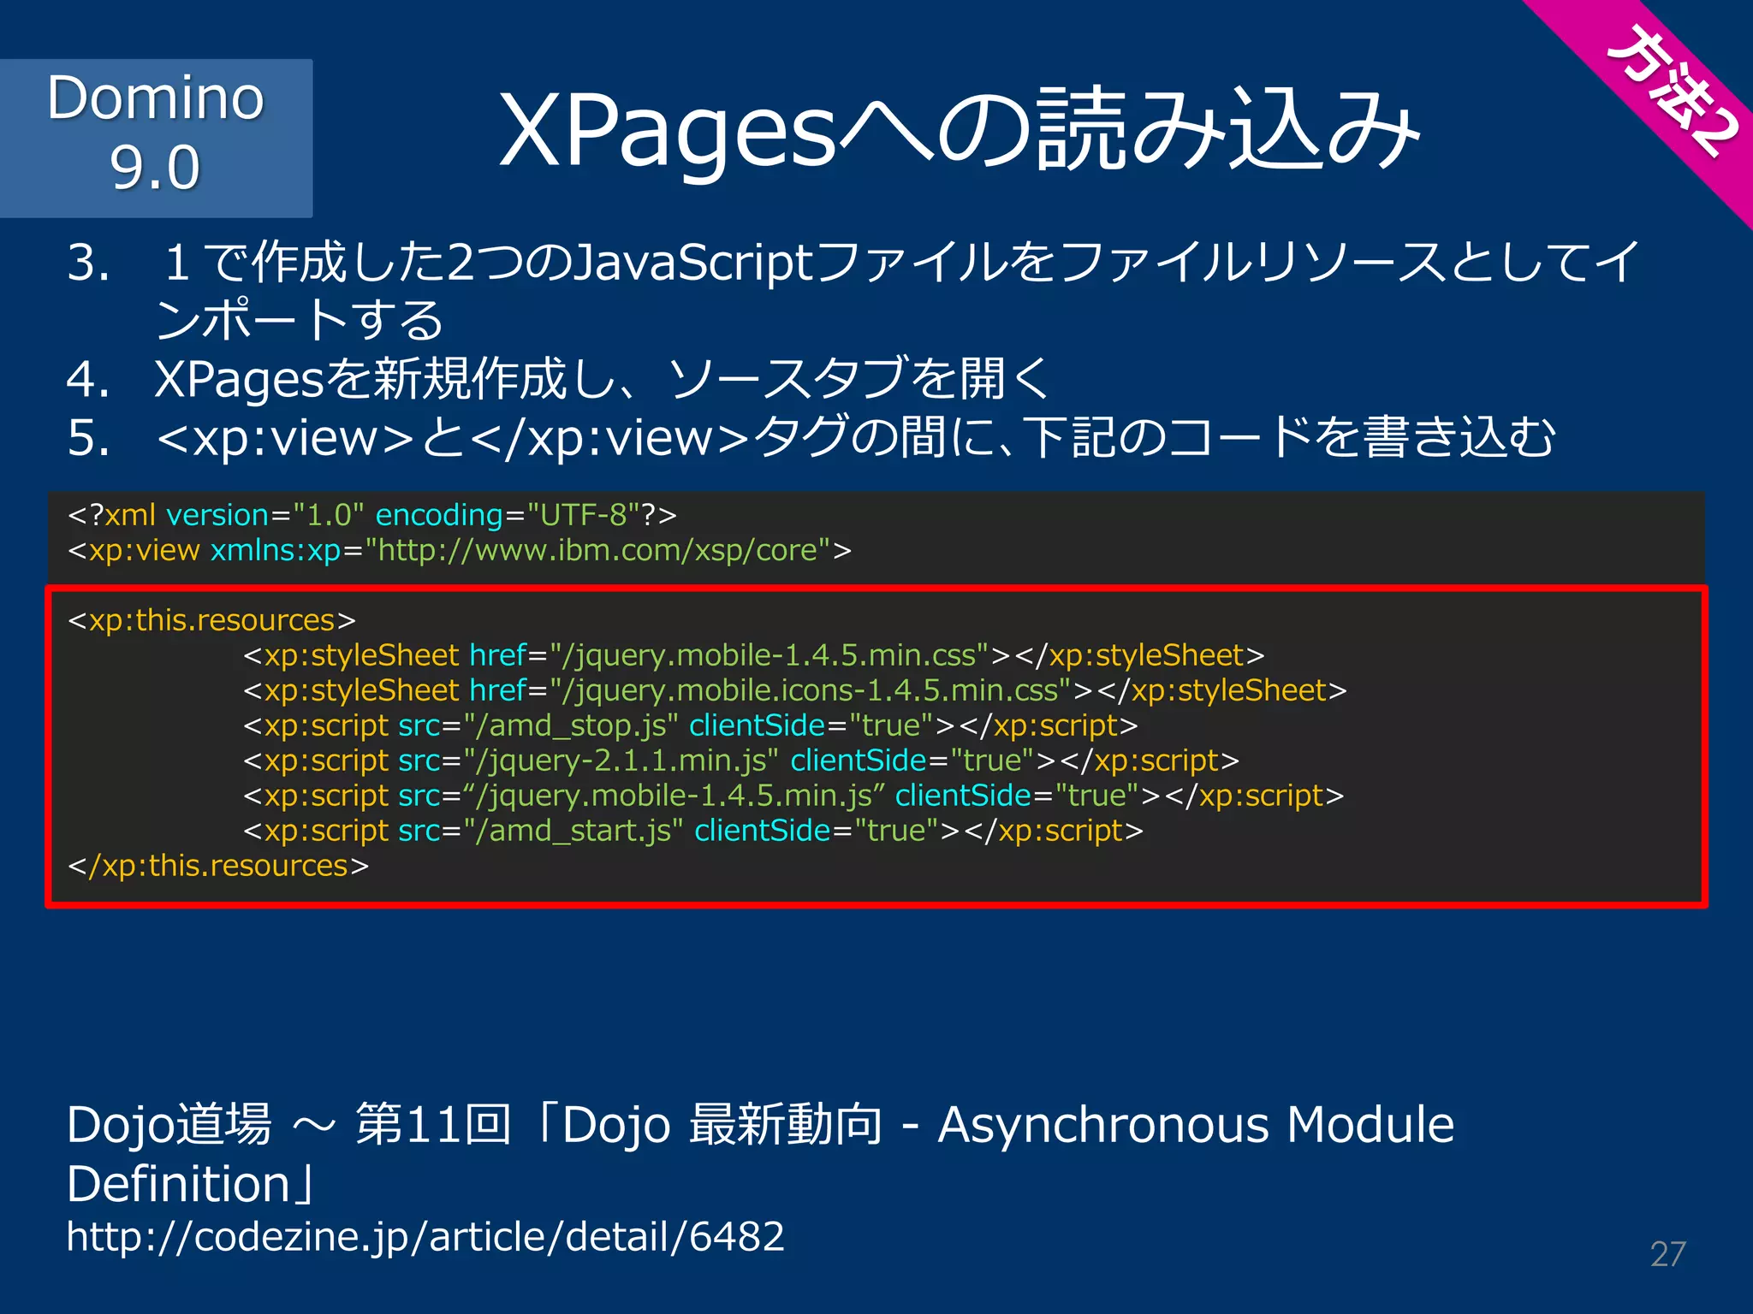Click the '/amd_start.js' script line
This screenshot has width=1753, height=1314.
click(x=693, y=831)
